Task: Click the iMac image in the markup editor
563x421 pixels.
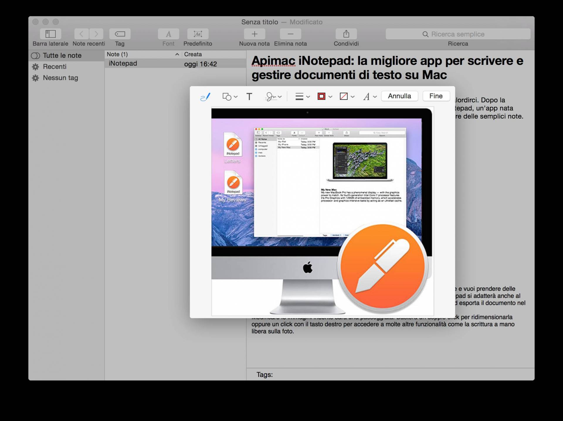Action: (323, 211)
